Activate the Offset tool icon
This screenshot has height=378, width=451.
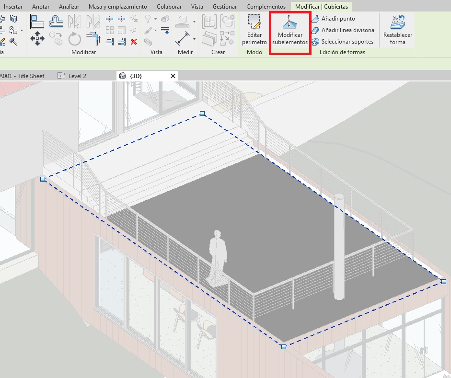(x=57, y=22)
